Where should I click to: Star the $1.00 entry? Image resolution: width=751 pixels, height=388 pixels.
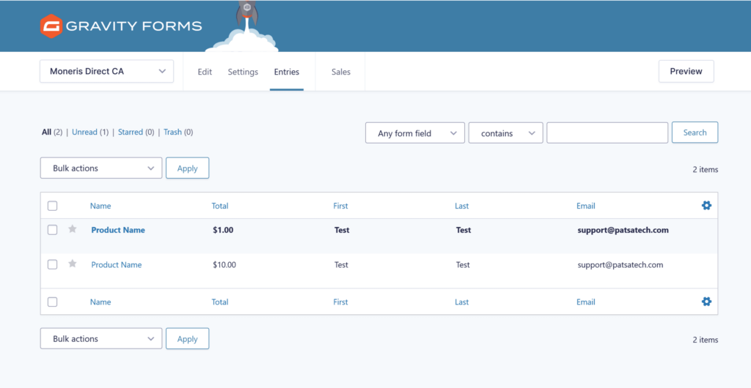tap(73, 229)
